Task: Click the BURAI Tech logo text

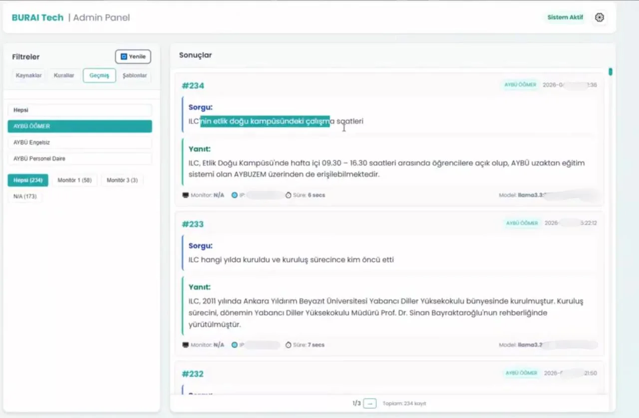Action: coord(38,17)
